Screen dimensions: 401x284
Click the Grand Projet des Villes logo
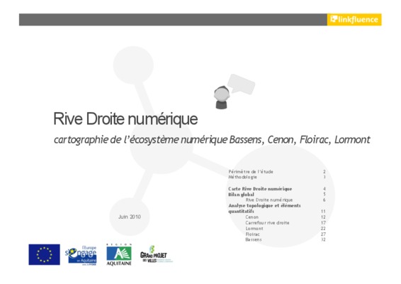coord(156,254)
